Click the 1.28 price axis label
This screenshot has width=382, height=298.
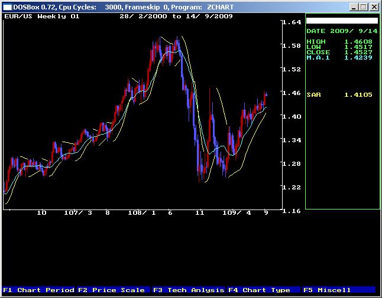292,163
